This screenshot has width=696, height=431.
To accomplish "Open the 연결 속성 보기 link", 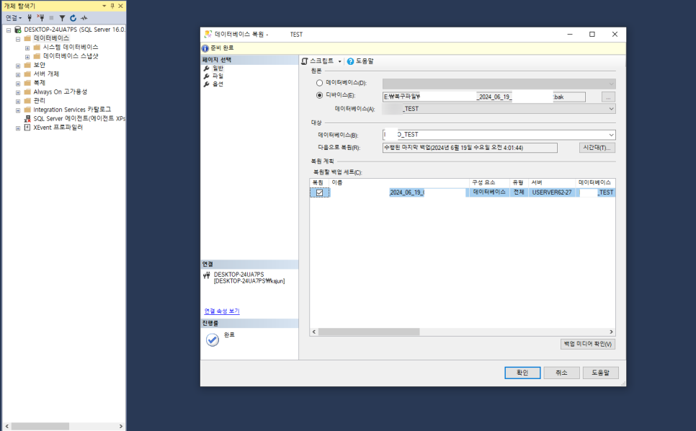I will coord(222,311).
